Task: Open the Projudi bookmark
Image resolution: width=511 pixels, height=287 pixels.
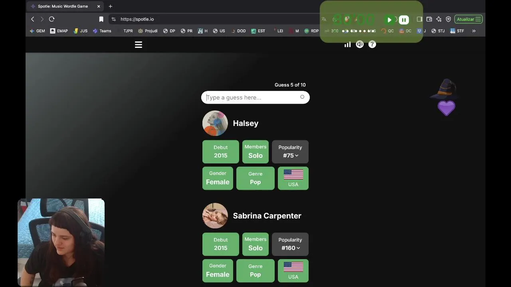Action: click(148, 31)
